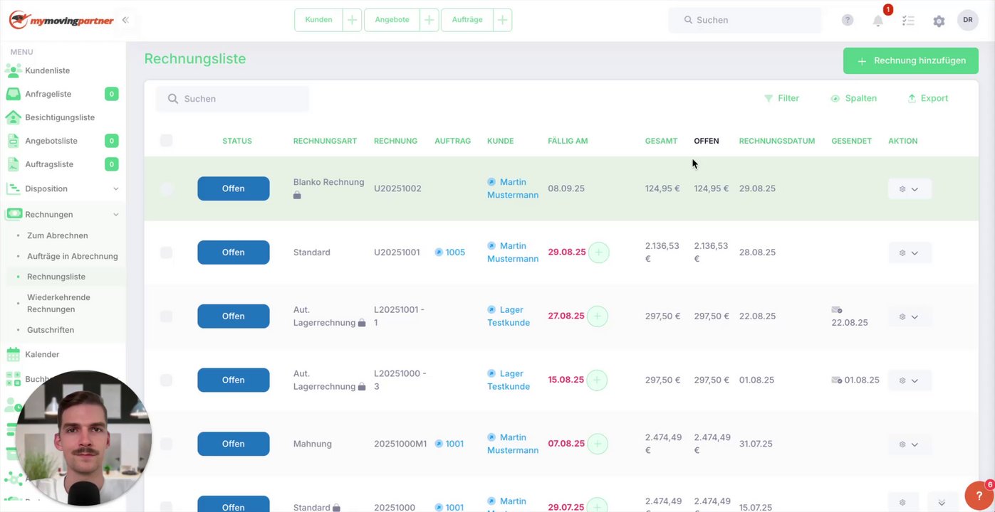
Task: Sort by FÄLLIG AM column header
Action: 568,141
